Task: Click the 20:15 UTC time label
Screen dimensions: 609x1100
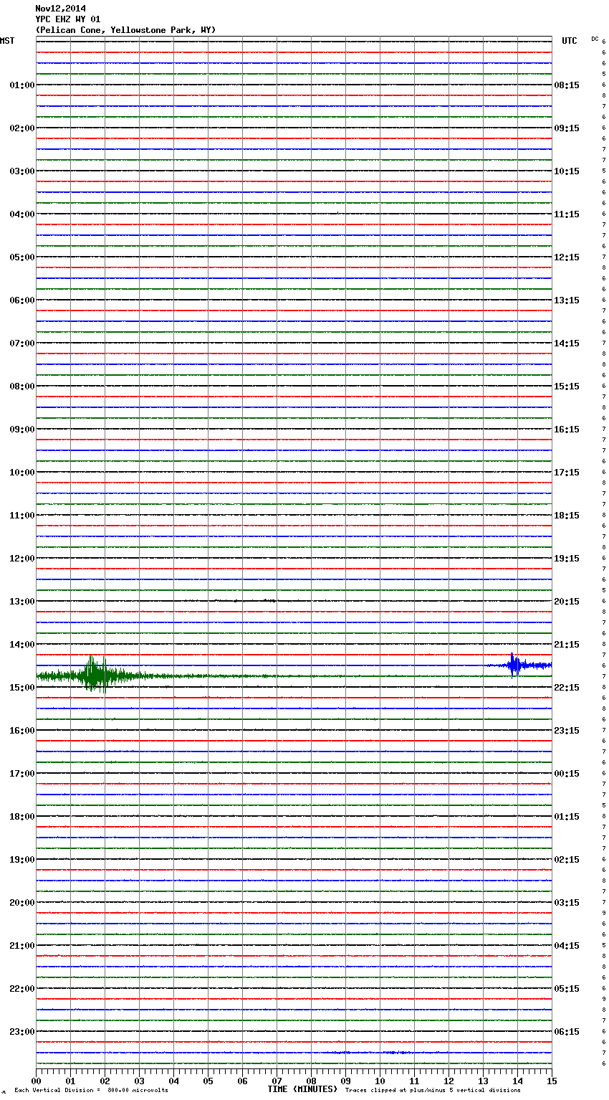Action: click(567, 602)
